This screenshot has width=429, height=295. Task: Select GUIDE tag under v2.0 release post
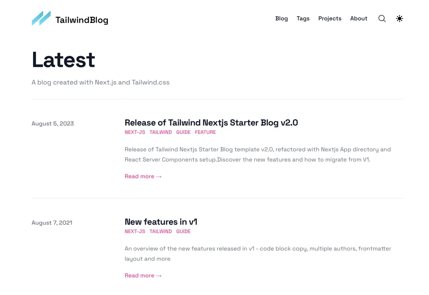[x=183, y=132]
